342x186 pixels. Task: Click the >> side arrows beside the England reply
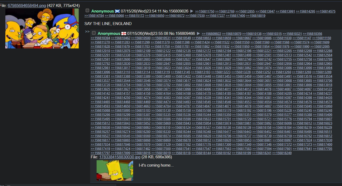pos(87,32)
